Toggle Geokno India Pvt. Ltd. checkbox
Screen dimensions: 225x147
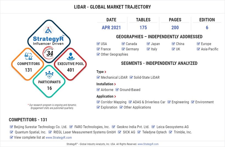coord(114,127)
